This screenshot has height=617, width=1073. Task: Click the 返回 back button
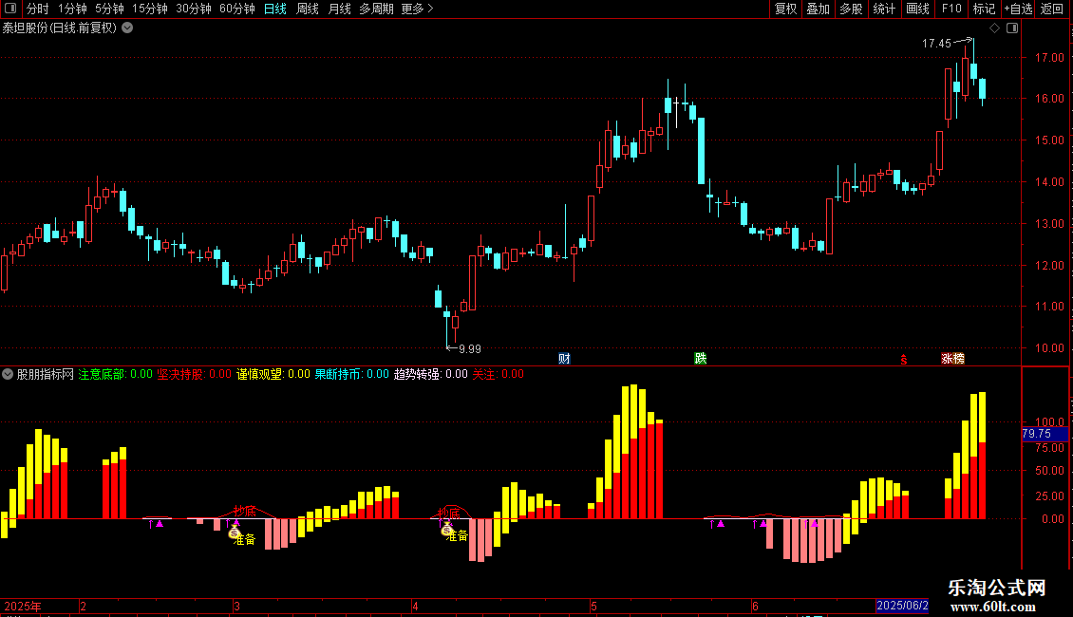pos(1052,9)
